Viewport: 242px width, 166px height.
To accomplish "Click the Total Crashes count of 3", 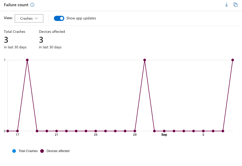I will point(6,40).
